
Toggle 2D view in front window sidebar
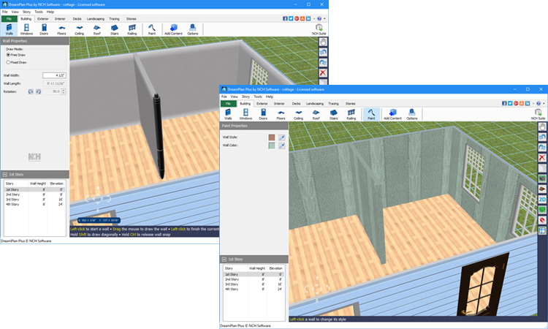(x=542, y=199)
